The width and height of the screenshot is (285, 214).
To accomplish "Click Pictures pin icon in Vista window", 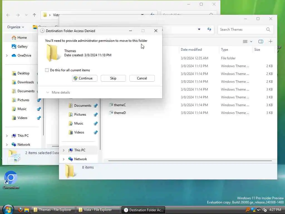I will click(39, 100).
